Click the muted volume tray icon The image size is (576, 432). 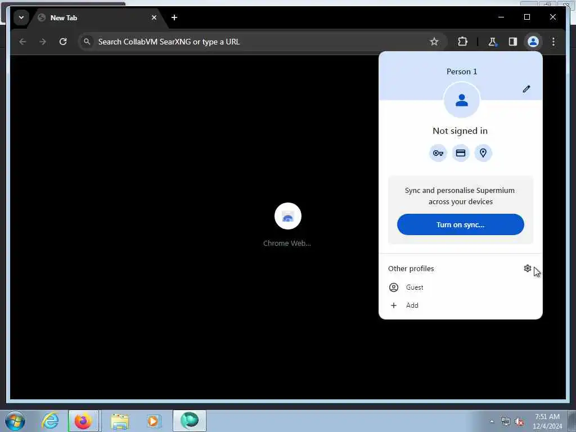[519, 422]
